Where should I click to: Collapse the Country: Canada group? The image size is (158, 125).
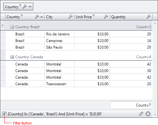[12, 57]
